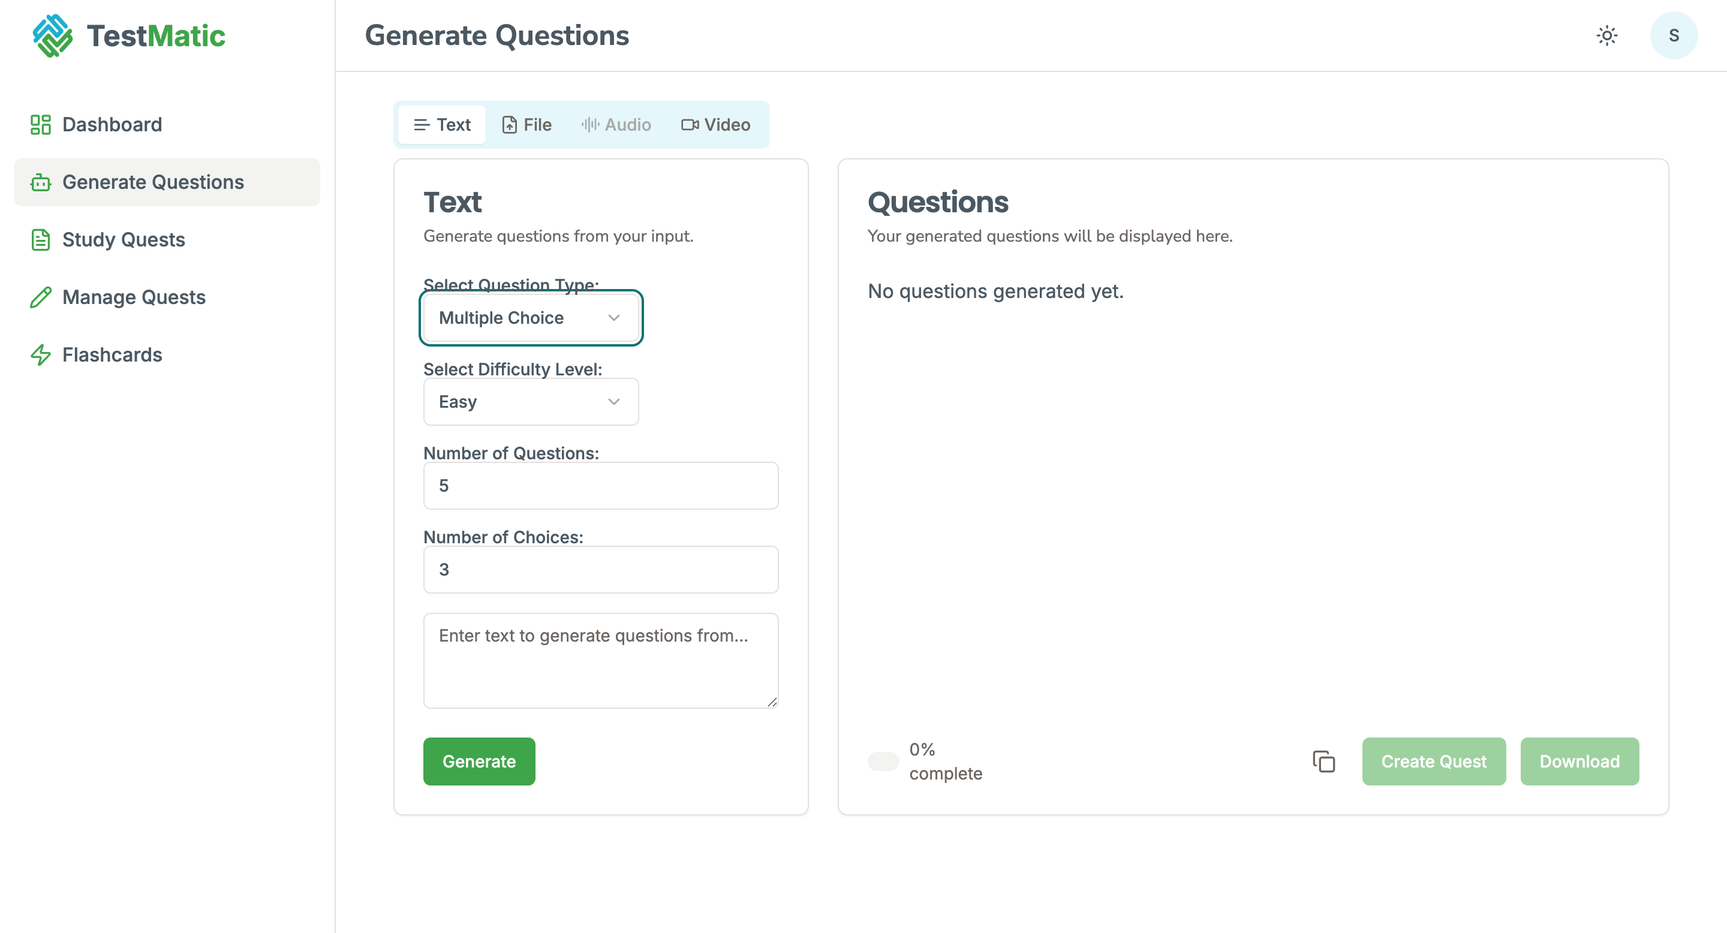Viewport: 1727px width, 933px height.
Task: Click the Create Quest button
Action: tap(1433, 762)
